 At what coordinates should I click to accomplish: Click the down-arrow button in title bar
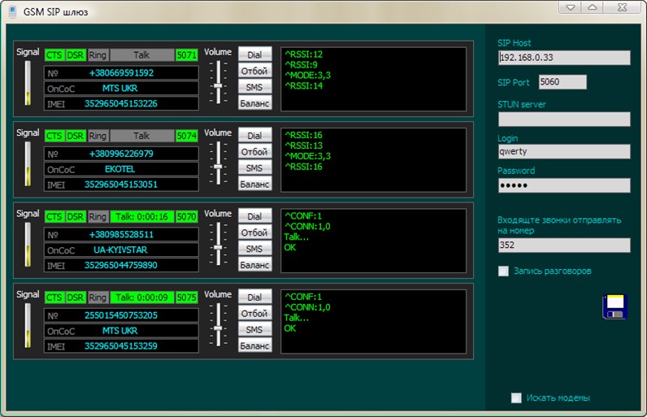(x=571, y=7)
